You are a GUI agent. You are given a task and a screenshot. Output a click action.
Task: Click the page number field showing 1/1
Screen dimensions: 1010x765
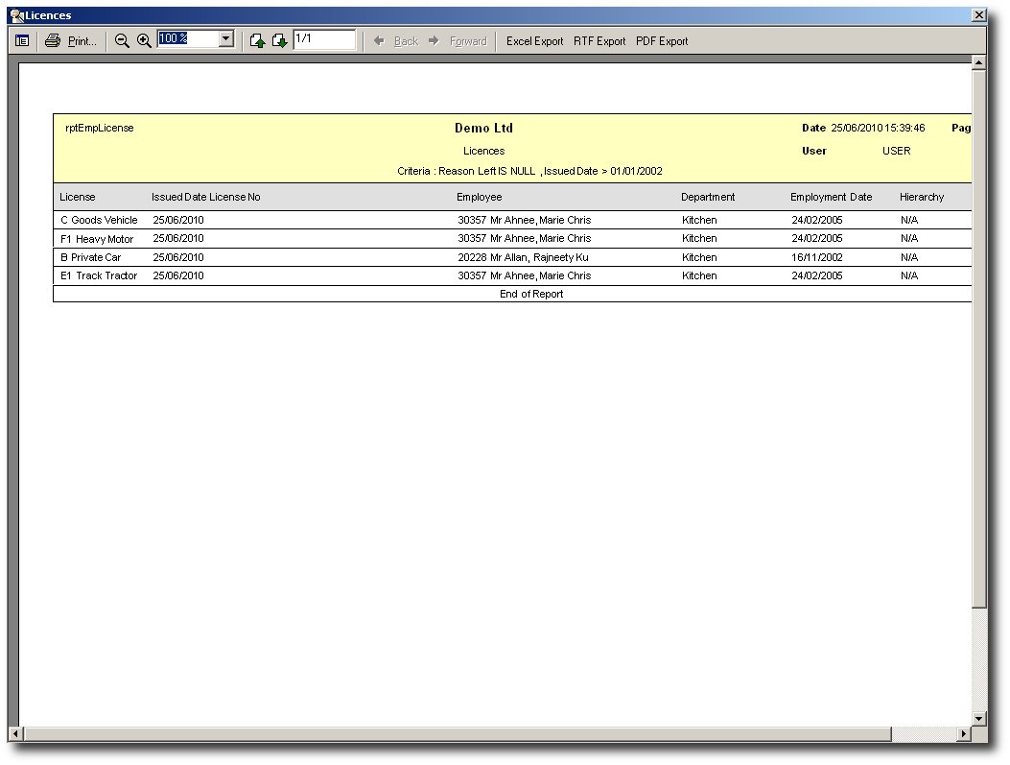[324, 39]
